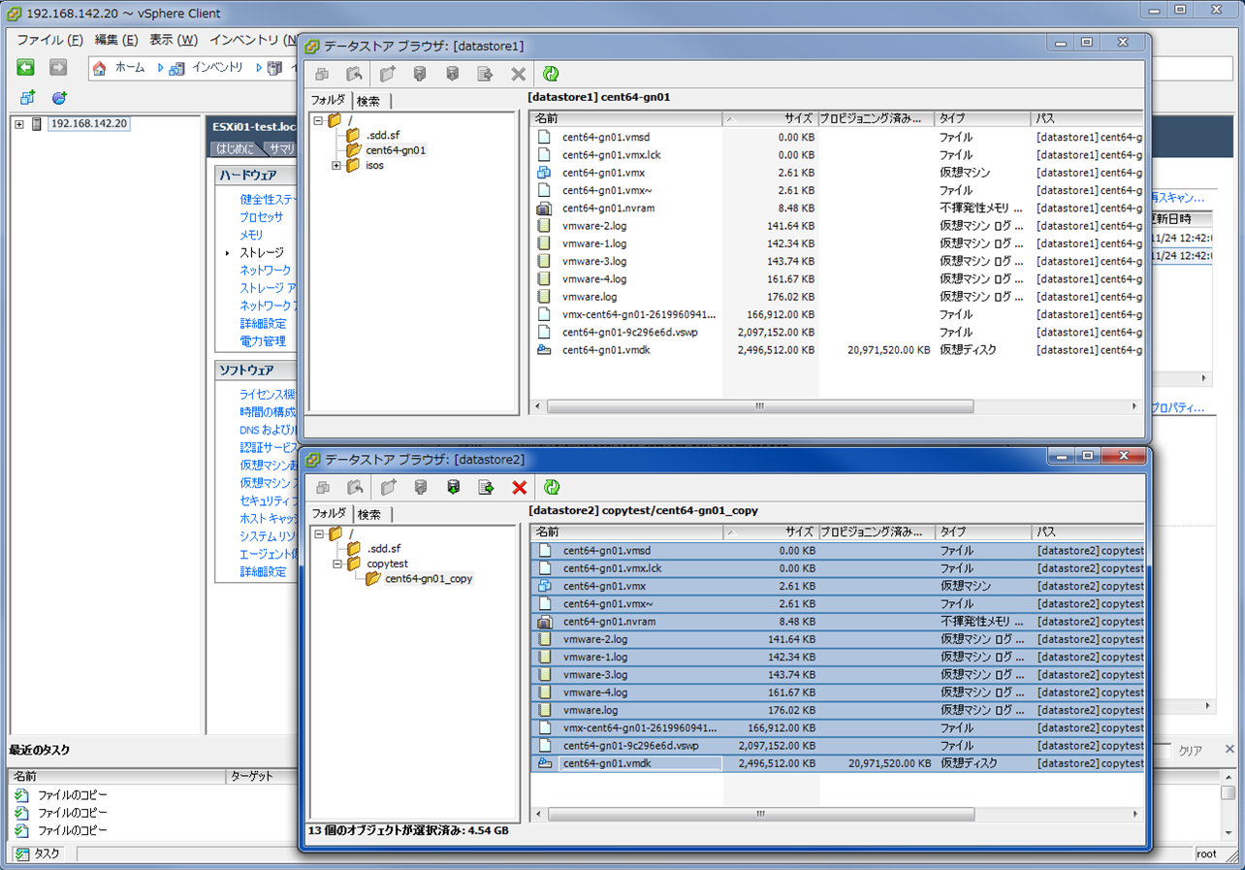Click new folder icon in datastore2 toolbar
The image size is (1245, 870).
point(388,488)
